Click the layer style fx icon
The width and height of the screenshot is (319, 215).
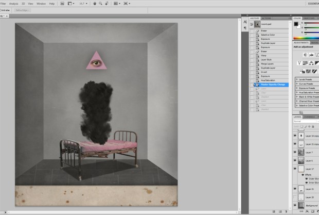(x=307, y=211)
